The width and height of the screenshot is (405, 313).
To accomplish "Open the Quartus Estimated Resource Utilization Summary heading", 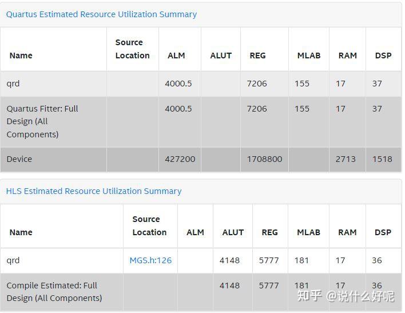I will tap(101, 14).
